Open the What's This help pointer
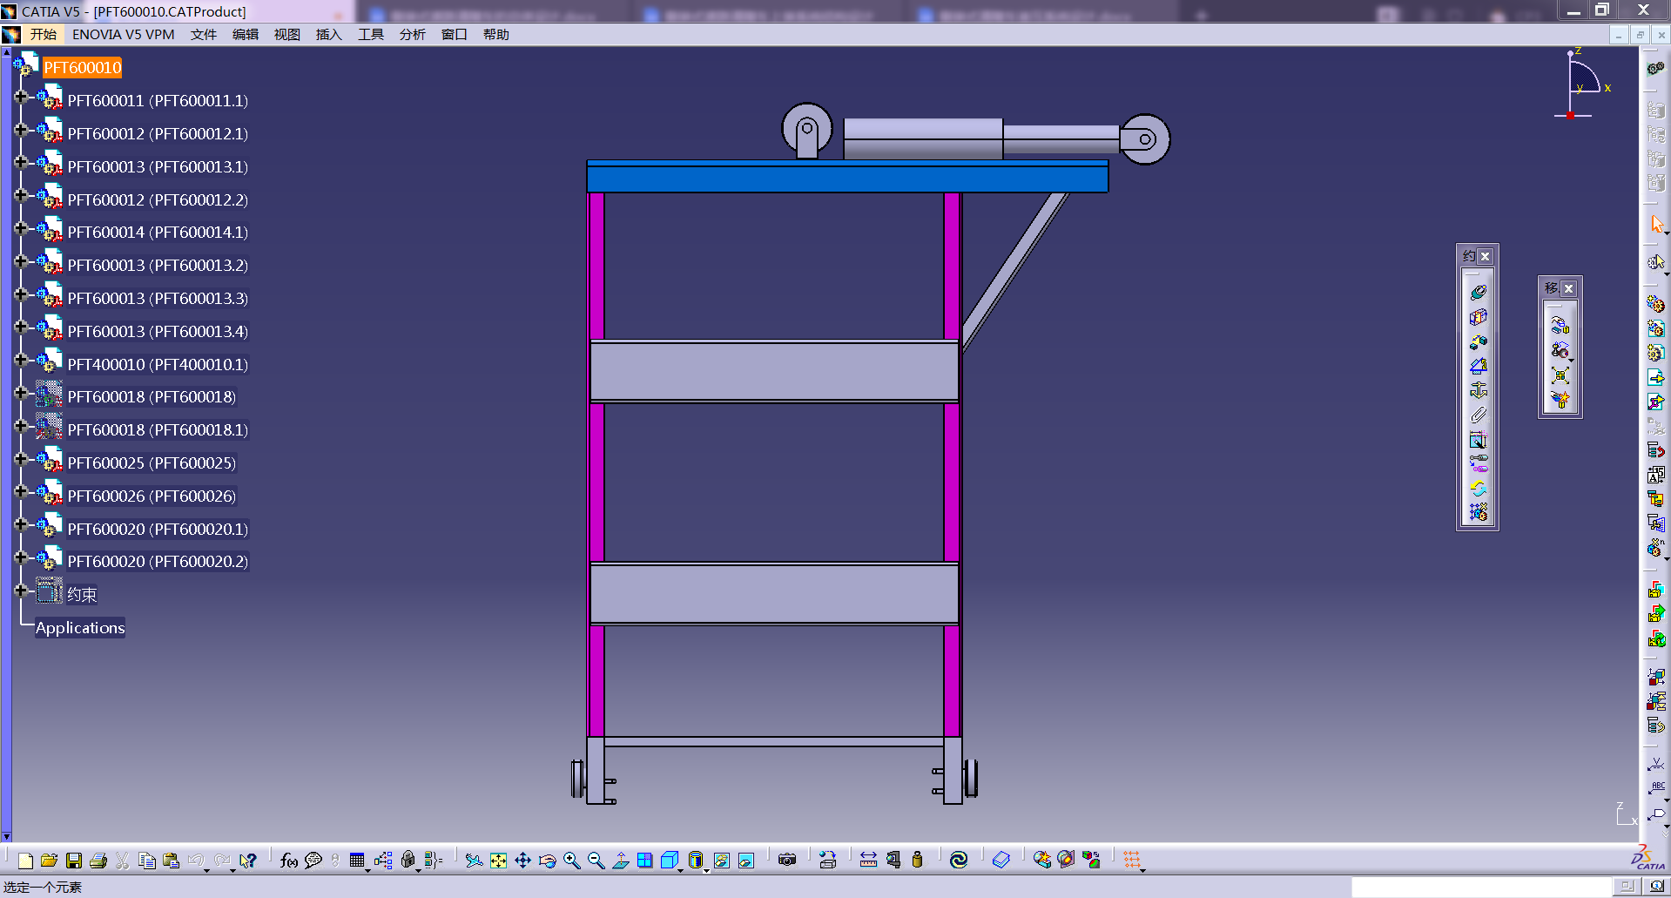The height and width of the screenshot is (898, 1671). (249, 861)
